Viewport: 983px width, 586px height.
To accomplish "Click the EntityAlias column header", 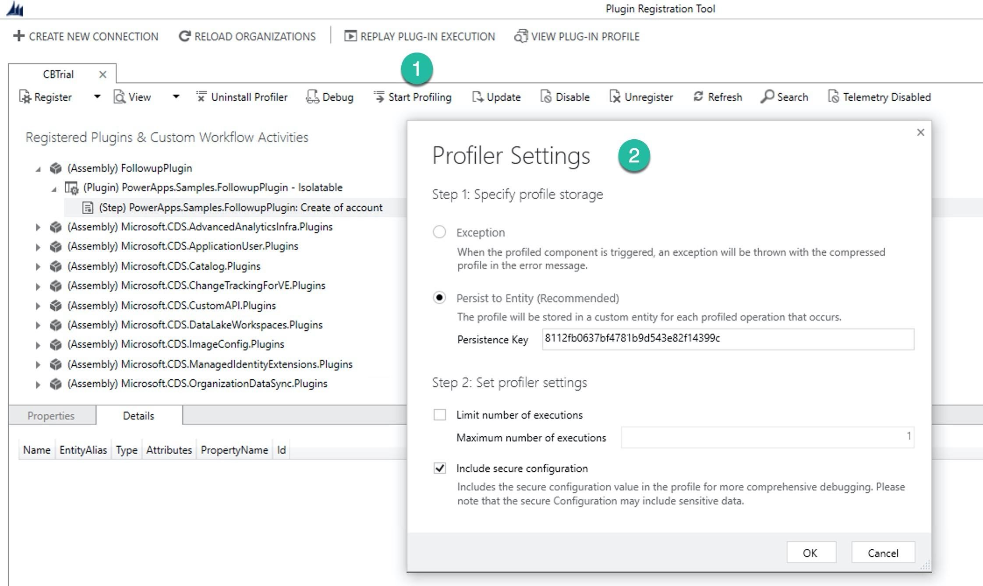I will pos(83,450).
